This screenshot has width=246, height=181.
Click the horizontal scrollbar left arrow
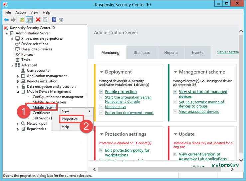(94, 169)
